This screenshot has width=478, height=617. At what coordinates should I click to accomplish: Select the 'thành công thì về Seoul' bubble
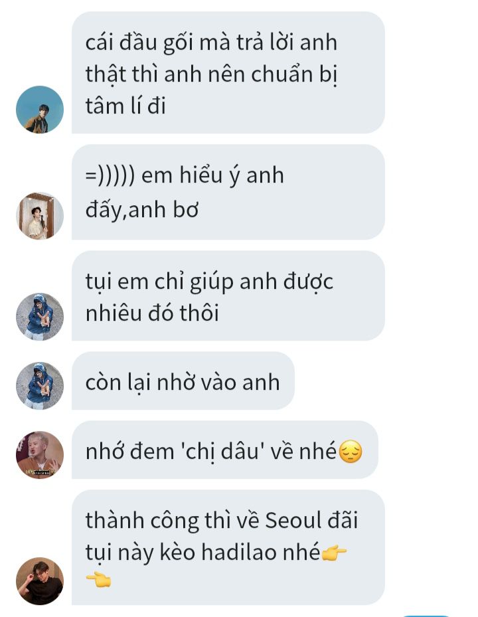(x=228, y=547)
